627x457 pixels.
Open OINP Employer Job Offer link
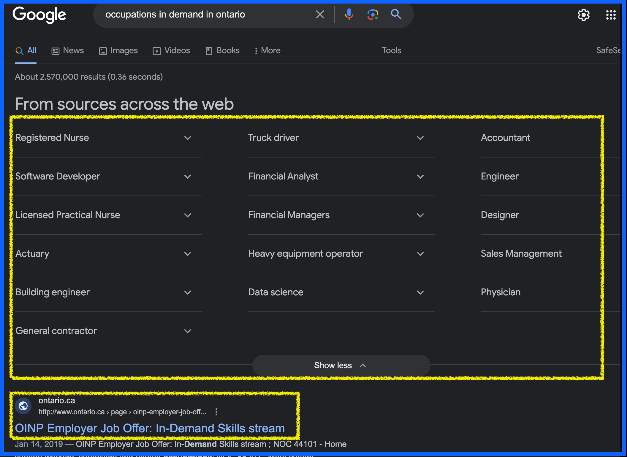(150, 428)
